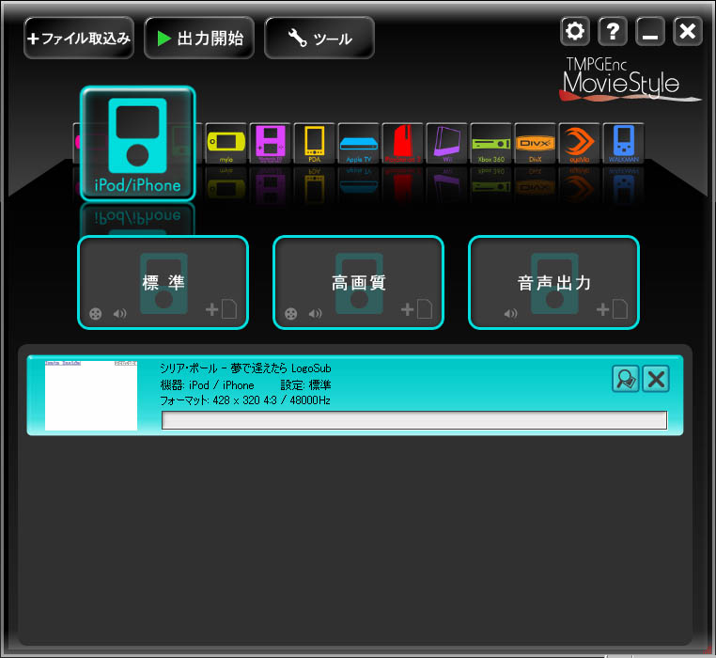This screenshot has height=658, width=716.
Task: Click the highlighted iPod/iPhone device tile
Action: click(x=138, y=144)
